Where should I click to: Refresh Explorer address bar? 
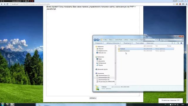click(x=158, y=40)
